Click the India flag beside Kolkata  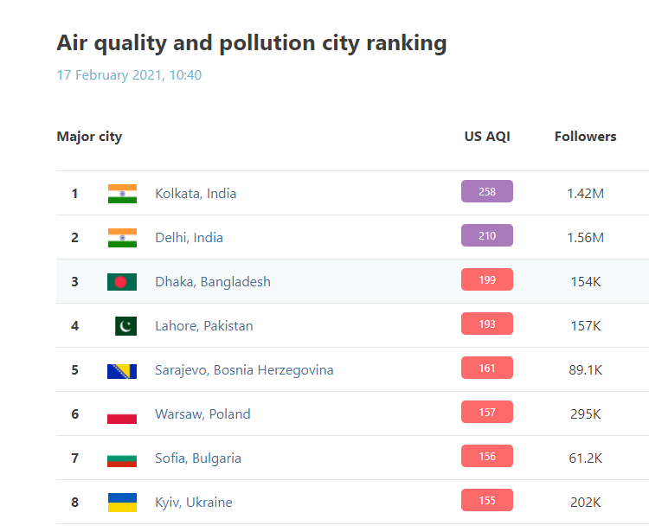(x=122, y=194)
